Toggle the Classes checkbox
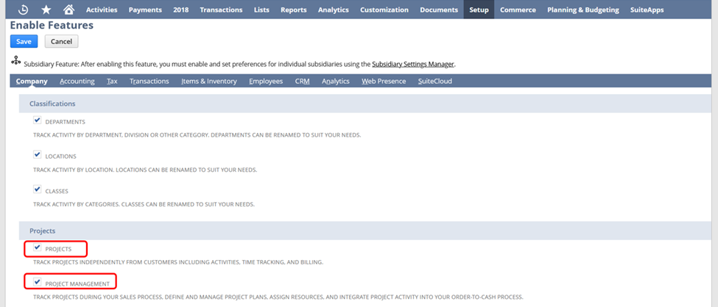The height and width of the screenshot is (307, 718). 38,189
